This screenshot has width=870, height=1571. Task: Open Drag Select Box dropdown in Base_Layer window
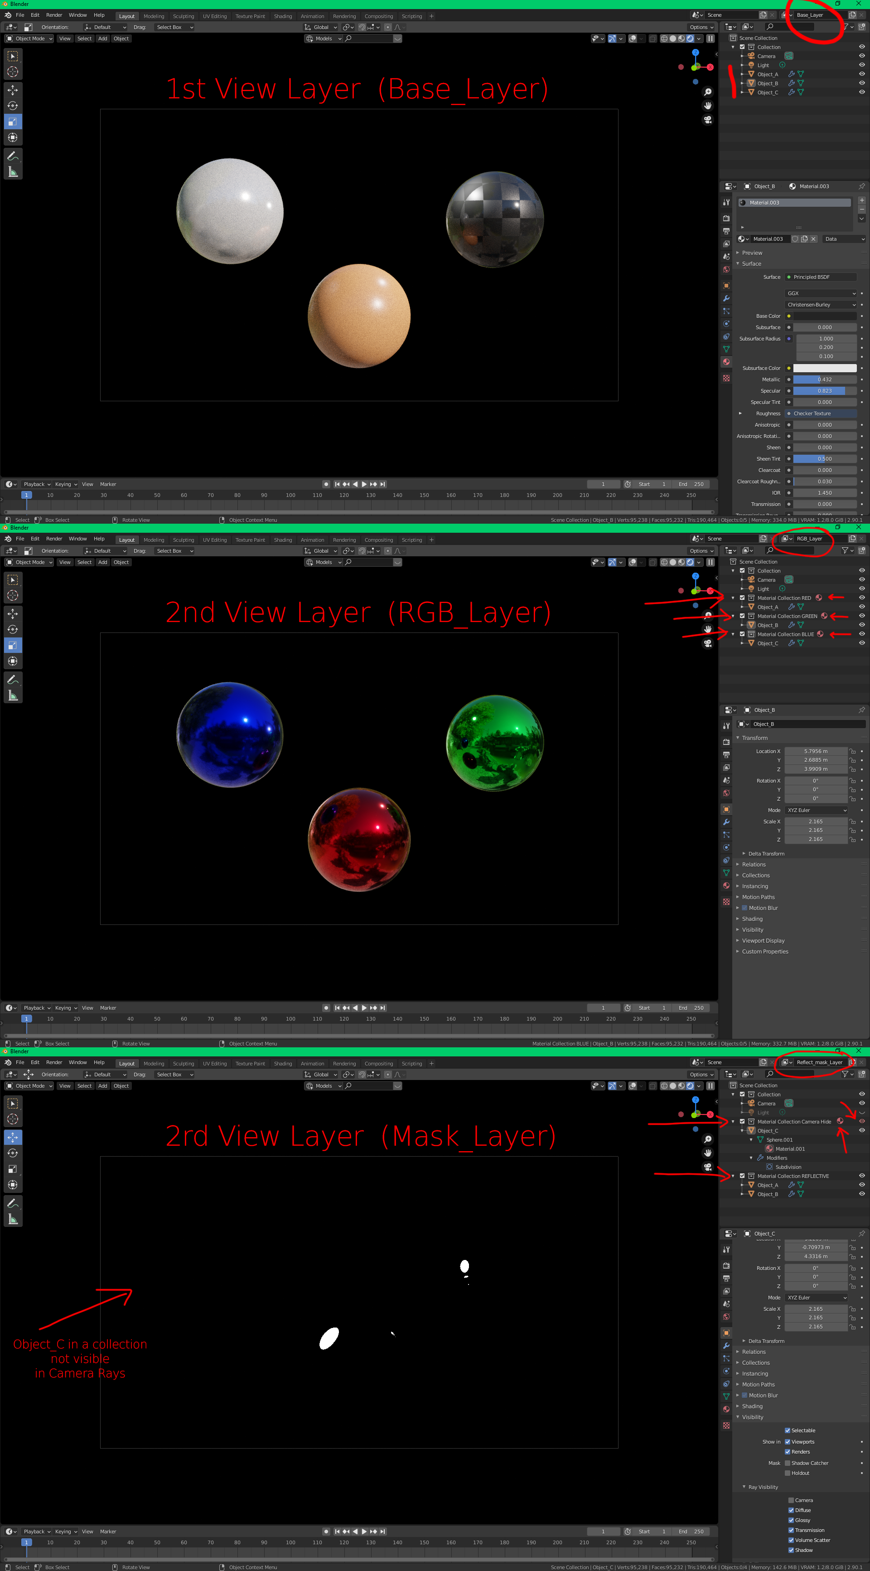click(174, 28)
